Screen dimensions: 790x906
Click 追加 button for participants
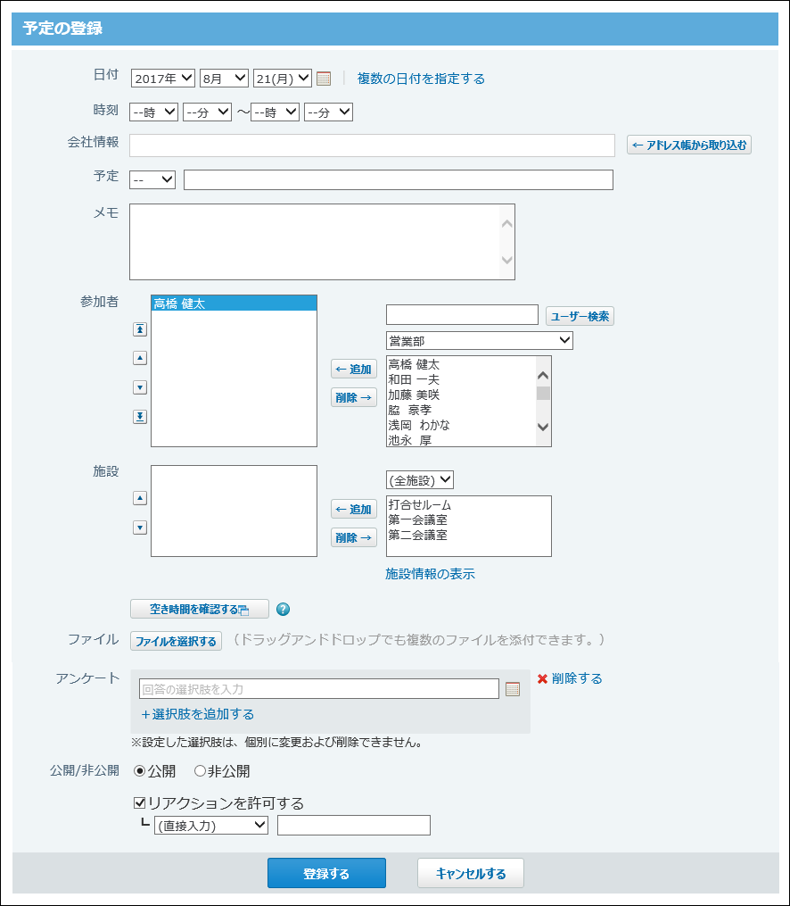354,369
